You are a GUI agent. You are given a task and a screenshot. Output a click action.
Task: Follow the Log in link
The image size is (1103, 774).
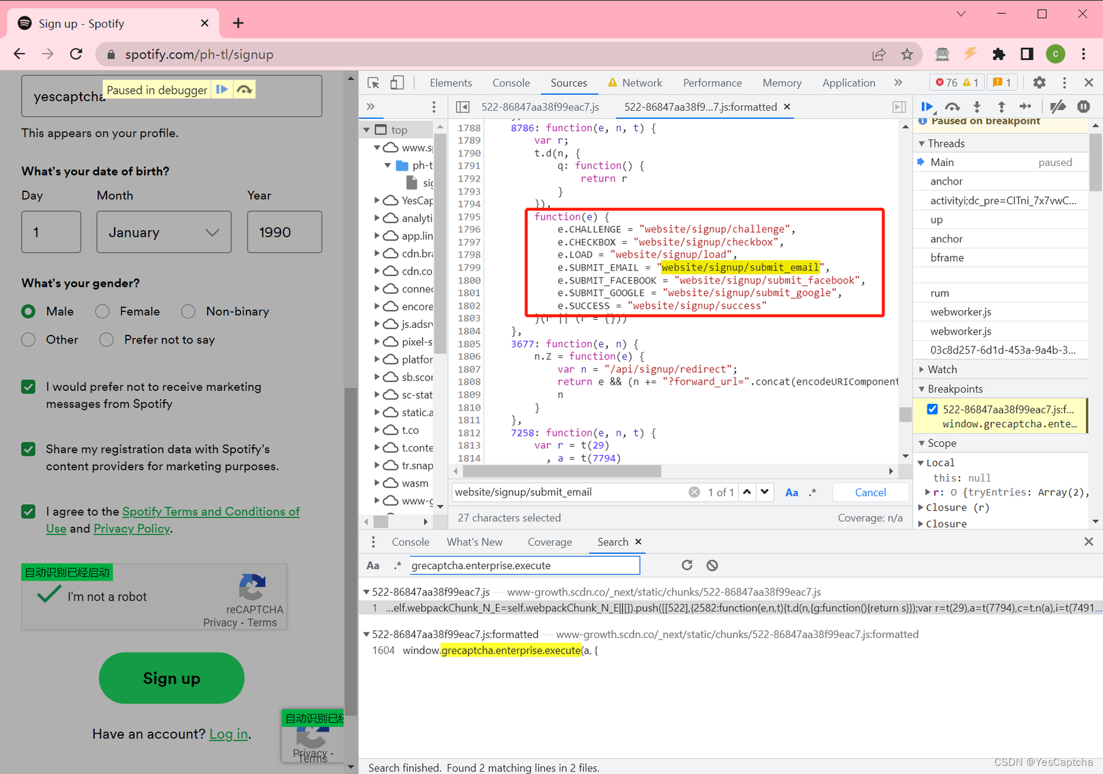228,734
